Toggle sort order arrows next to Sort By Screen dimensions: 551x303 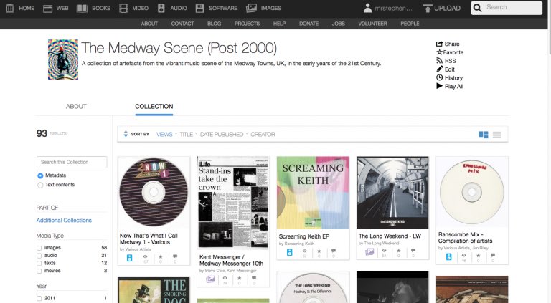click(126, 134)
